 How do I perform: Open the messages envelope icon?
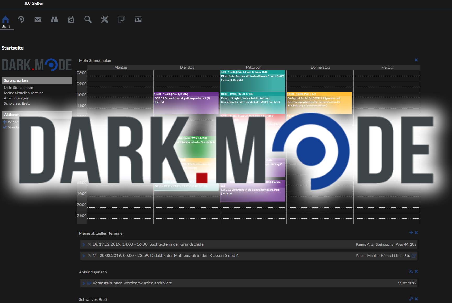[38, 19]
